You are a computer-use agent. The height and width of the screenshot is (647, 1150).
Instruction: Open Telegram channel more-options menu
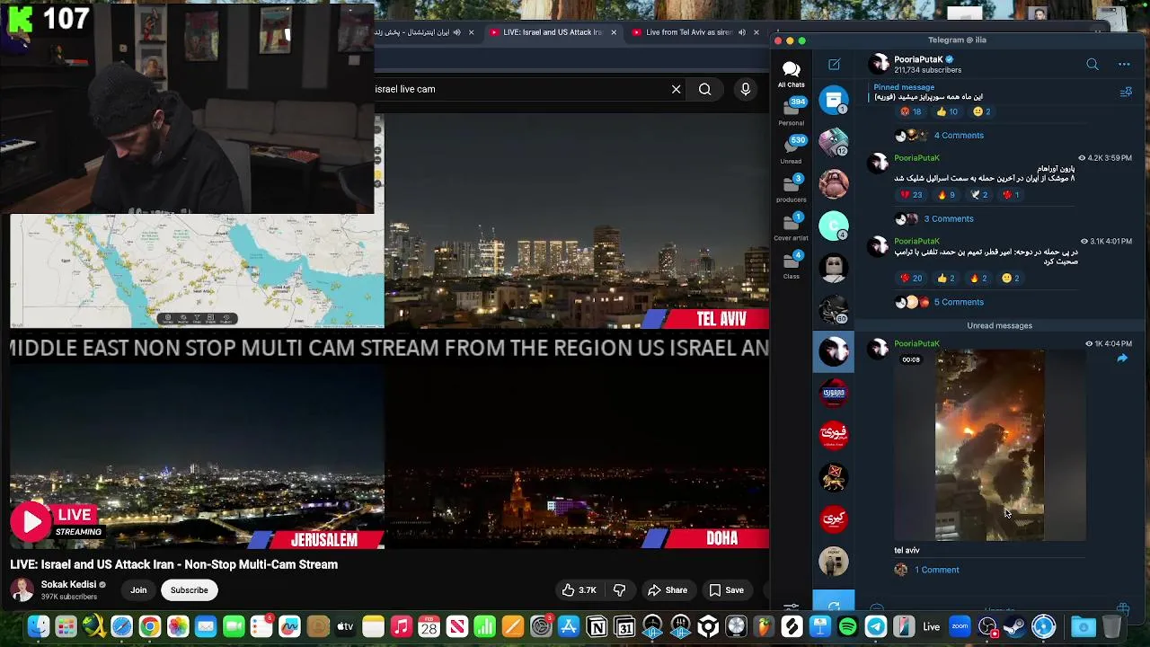(x=1124, y=65)
